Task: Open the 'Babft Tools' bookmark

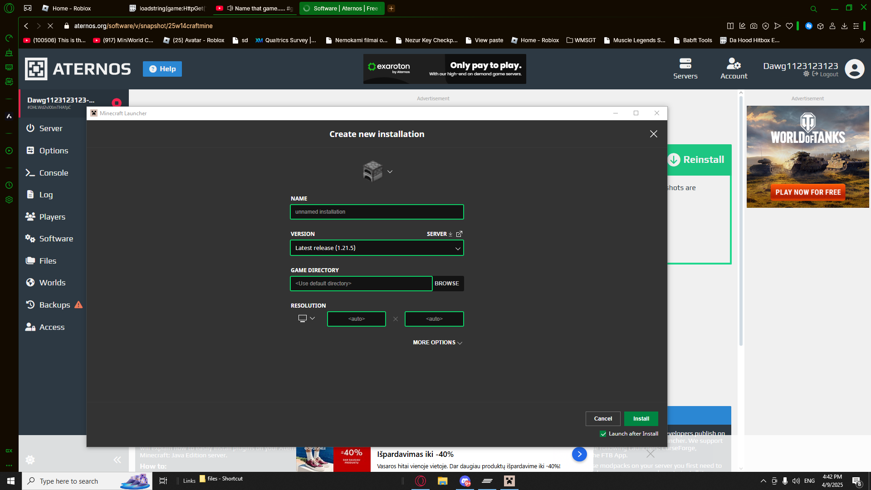Action: click(693, 40)
